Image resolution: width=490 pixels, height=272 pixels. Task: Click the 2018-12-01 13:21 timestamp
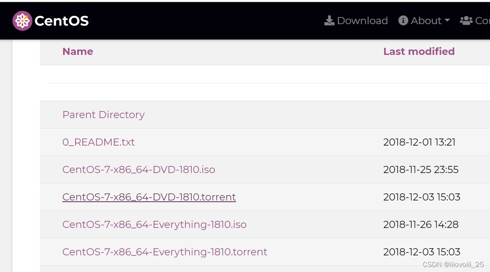[419, 142]
